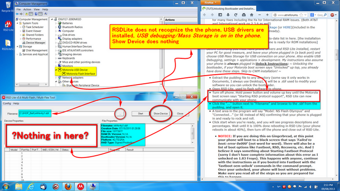The image size is (340, 191).
Task: Click Windows Start orb
Action: click(x=6, y=187)
